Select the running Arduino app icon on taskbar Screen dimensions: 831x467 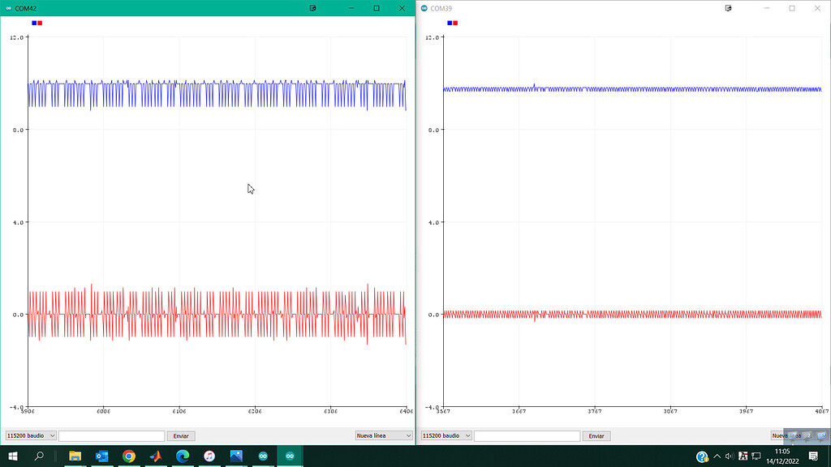290,456
